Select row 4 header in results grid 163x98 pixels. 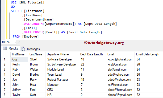[x=6, y=75]
